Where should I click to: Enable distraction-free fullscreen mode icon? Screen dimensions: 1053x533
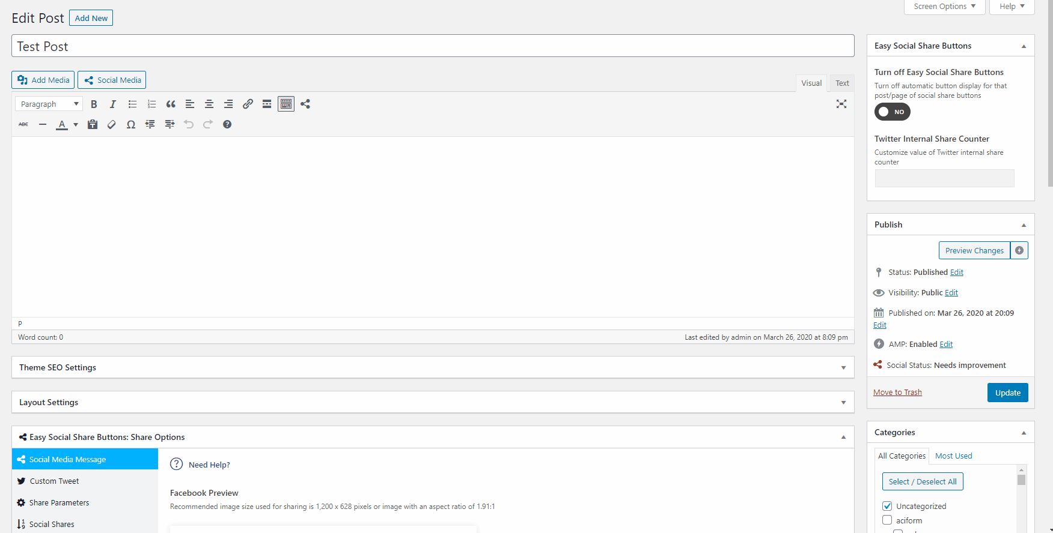tap(841, 104)
